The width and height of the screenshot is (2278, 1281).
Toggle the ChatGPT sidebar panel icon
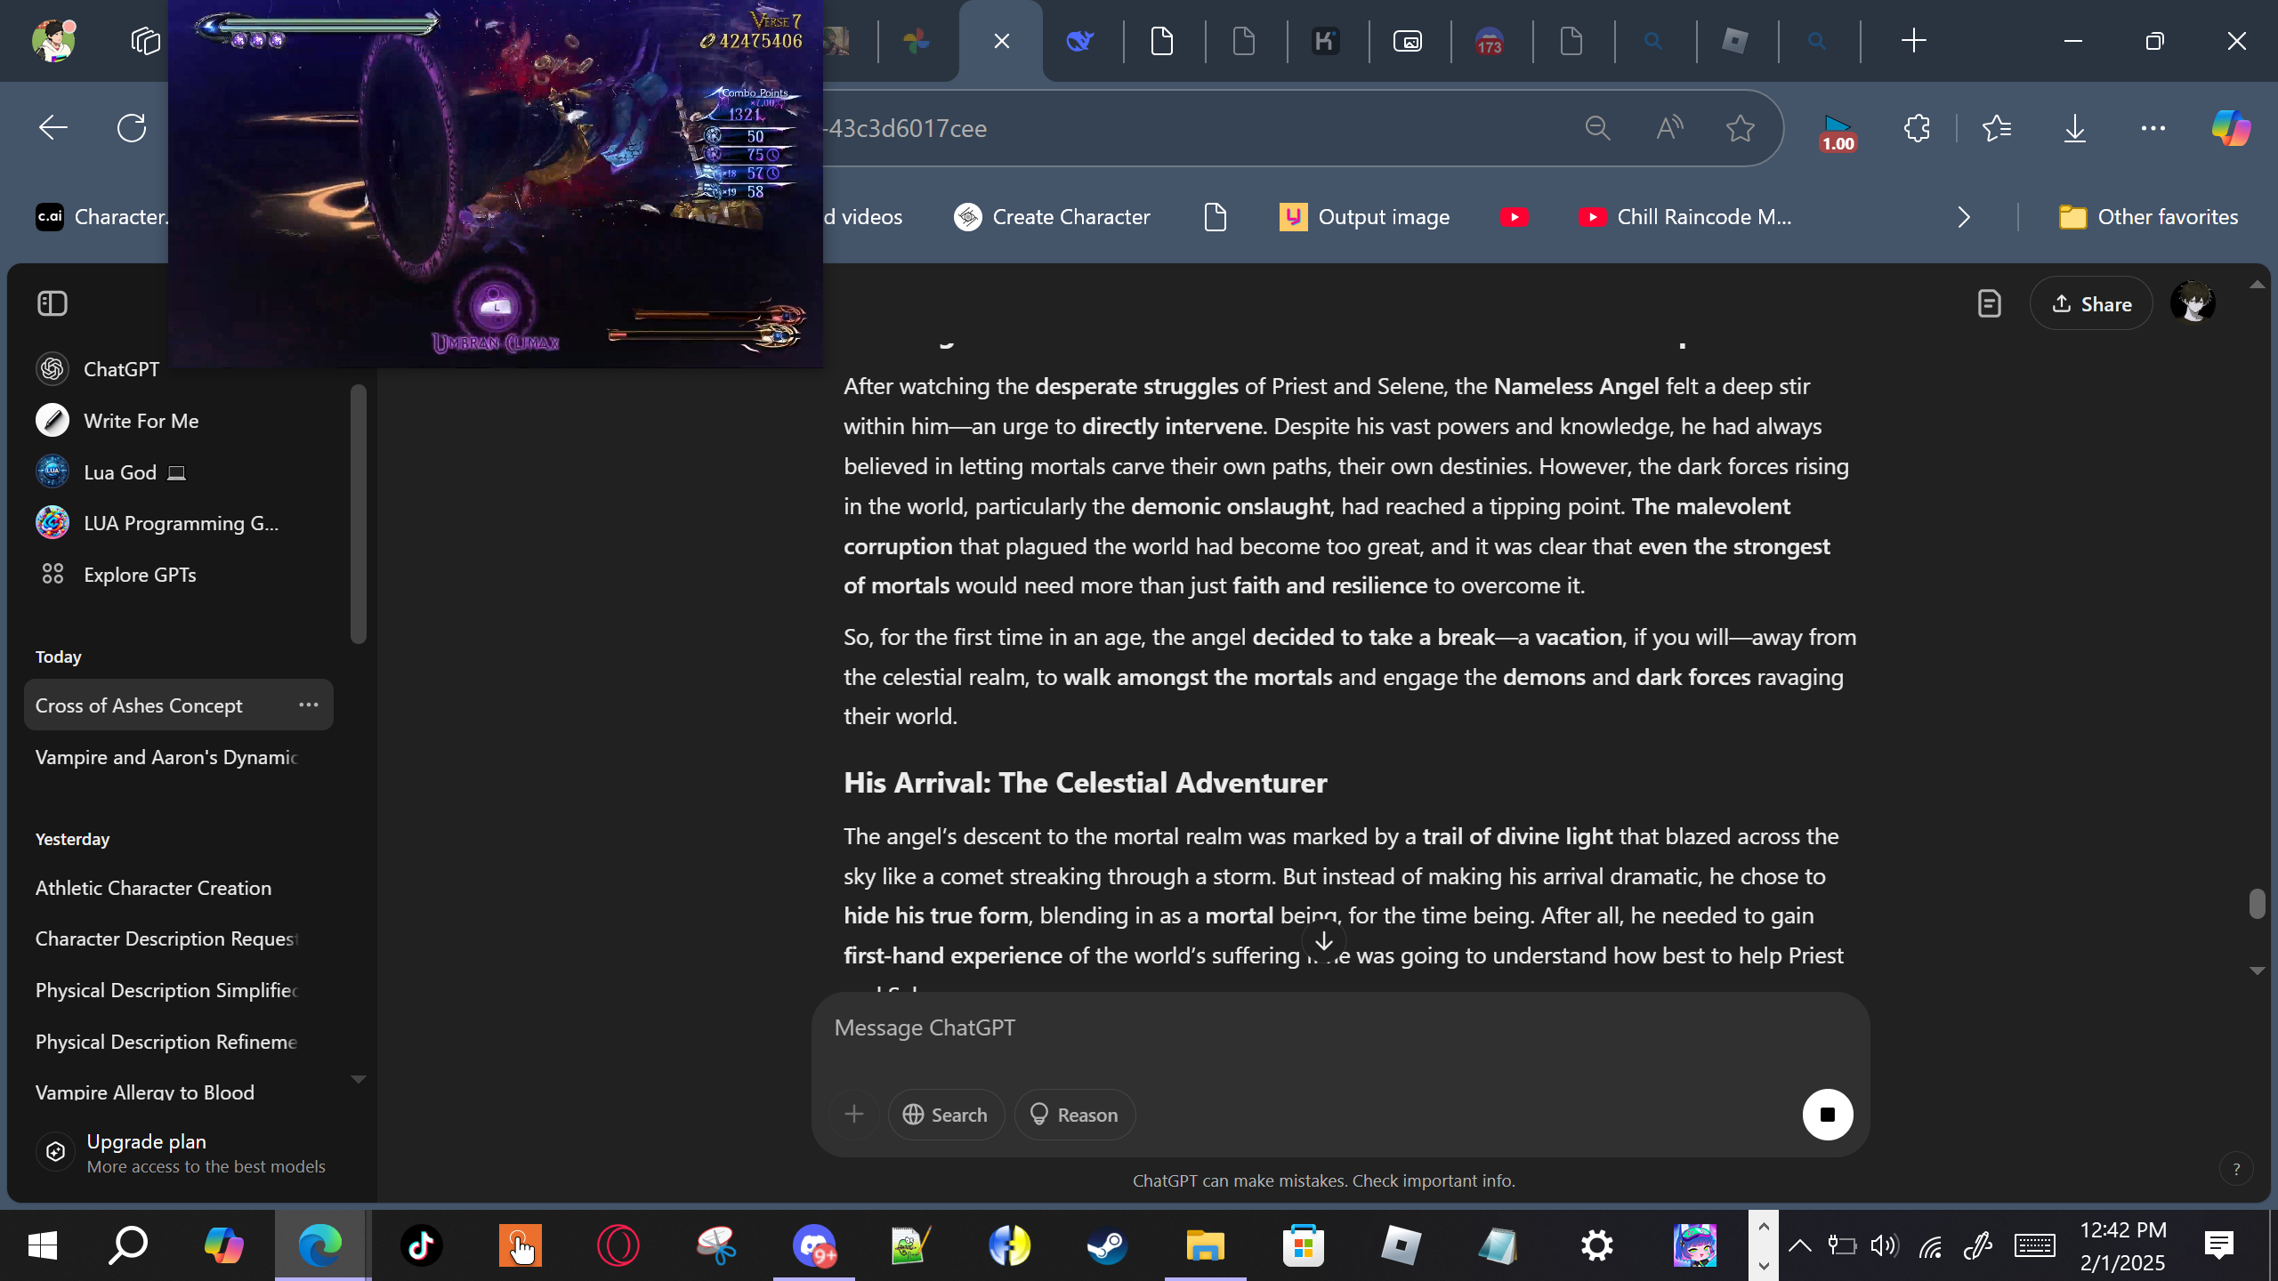[53, 303]
